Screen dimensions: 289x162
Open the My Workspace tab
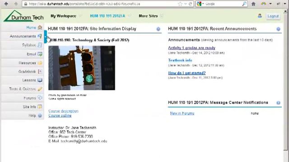pos(63,16)
